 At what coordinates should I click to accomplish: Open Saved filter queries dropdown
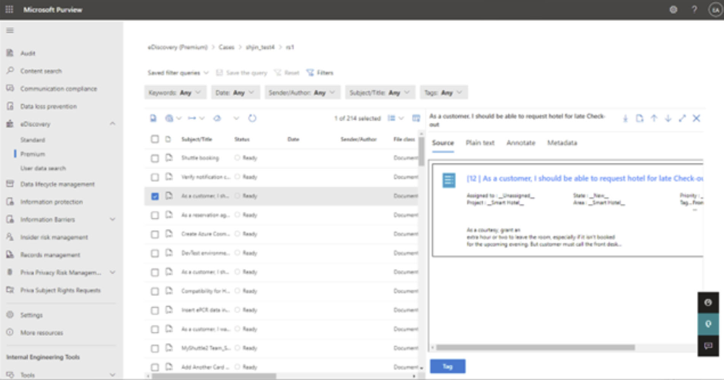178,73
